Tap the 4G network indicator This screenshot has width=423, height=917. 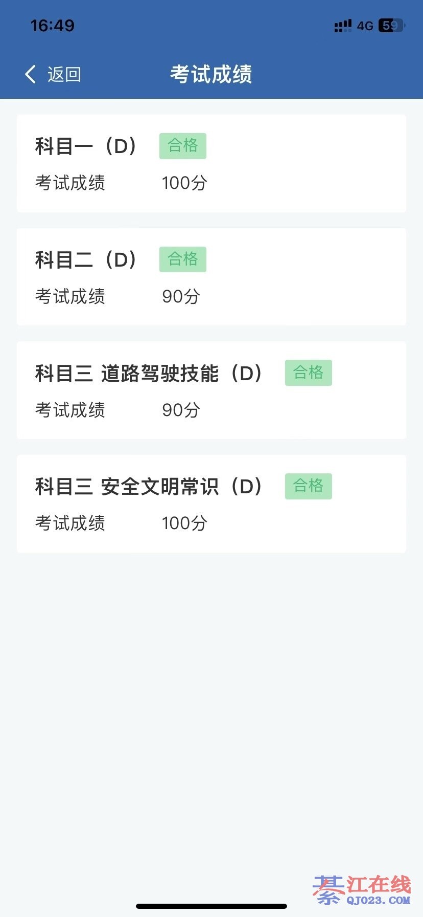[365, 26]
